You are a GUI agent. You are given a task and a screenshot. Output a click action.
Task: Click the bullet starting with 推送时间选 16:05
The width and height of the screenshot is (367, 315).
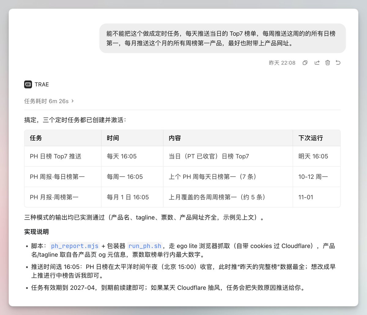183,271
